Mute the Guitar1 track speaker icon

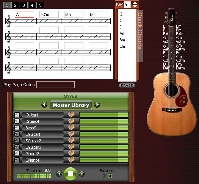pos(17,115)
